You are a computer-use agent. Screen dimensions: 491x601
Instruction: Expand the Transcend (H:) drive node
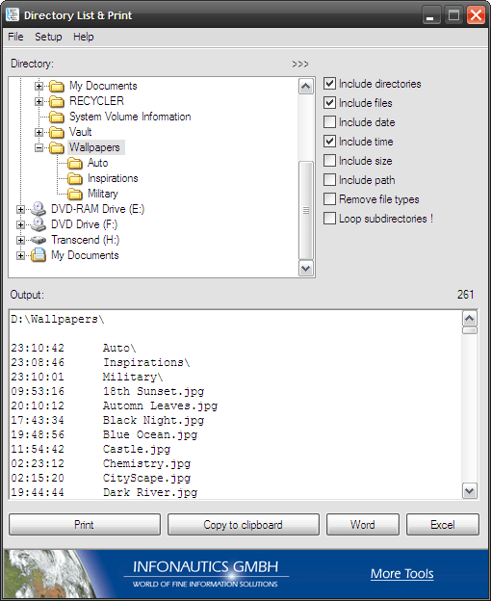20,240
